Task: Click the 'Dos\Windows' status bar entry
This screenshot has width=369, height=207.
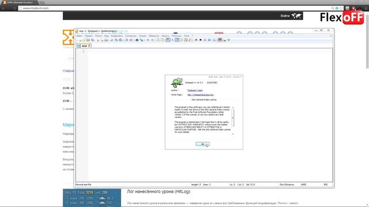Action: pos(287,185)
